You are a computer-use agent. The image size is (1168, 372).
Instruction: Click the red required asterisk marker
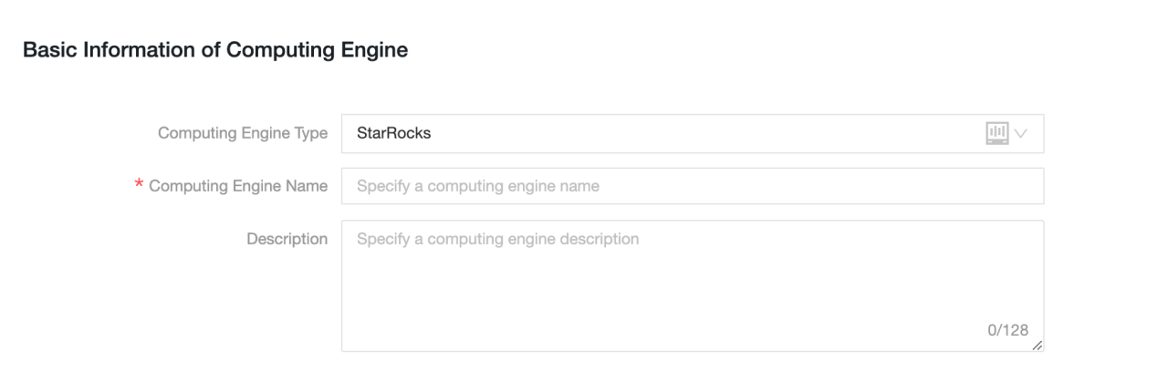pyautogui.click(x=139, y=187)
